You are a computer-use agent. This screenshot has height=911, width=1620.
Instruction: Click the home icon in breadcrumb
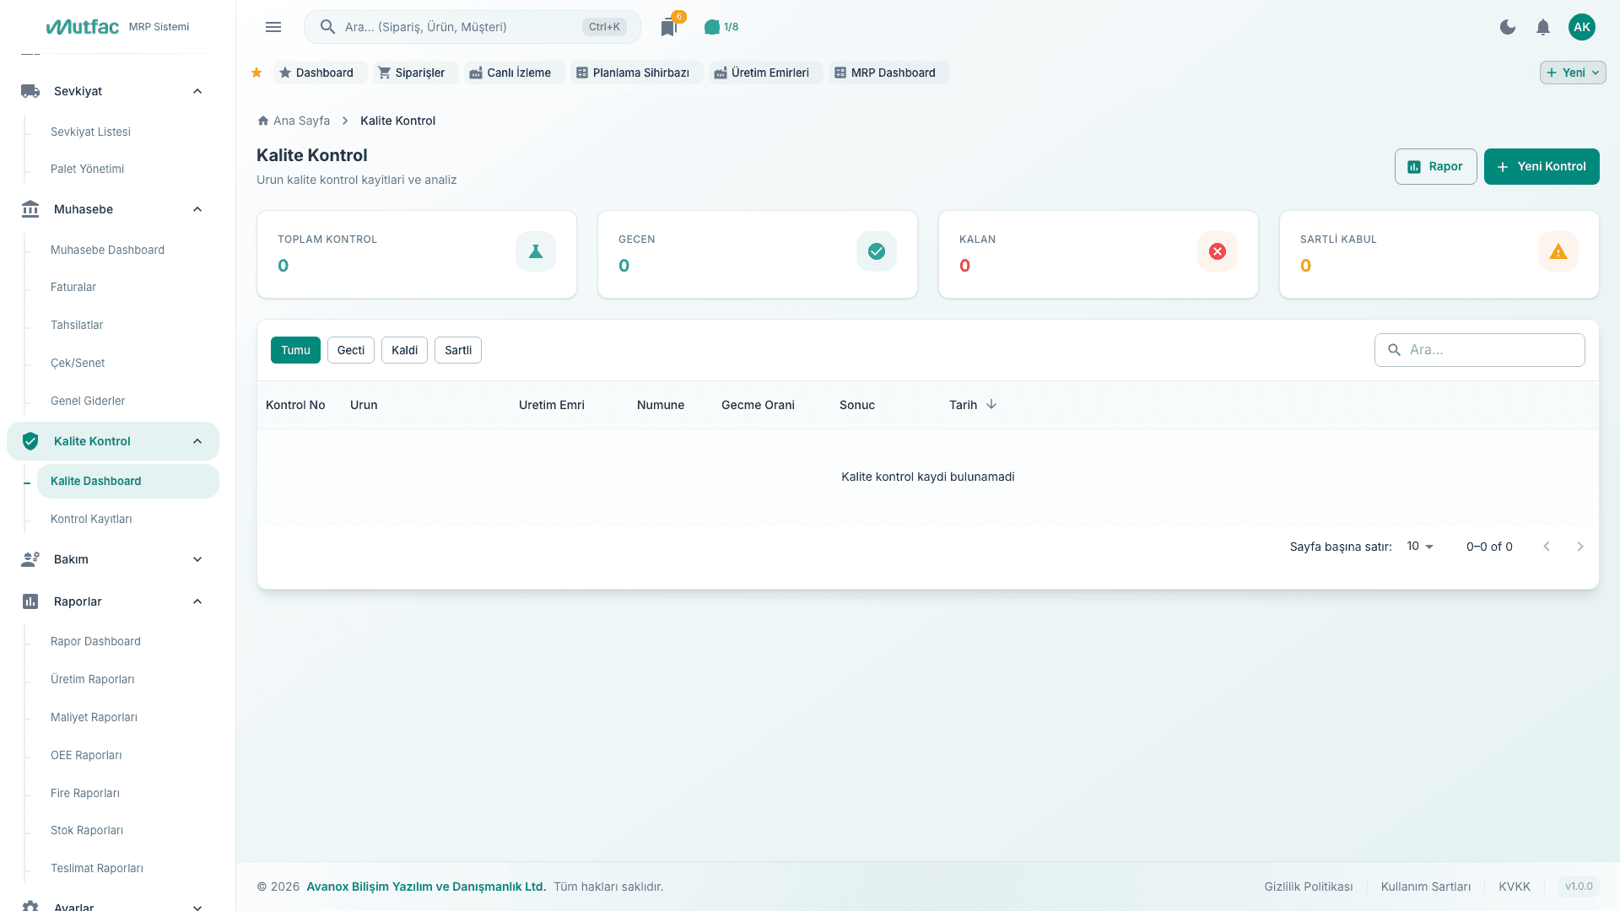tap(263, 121)
